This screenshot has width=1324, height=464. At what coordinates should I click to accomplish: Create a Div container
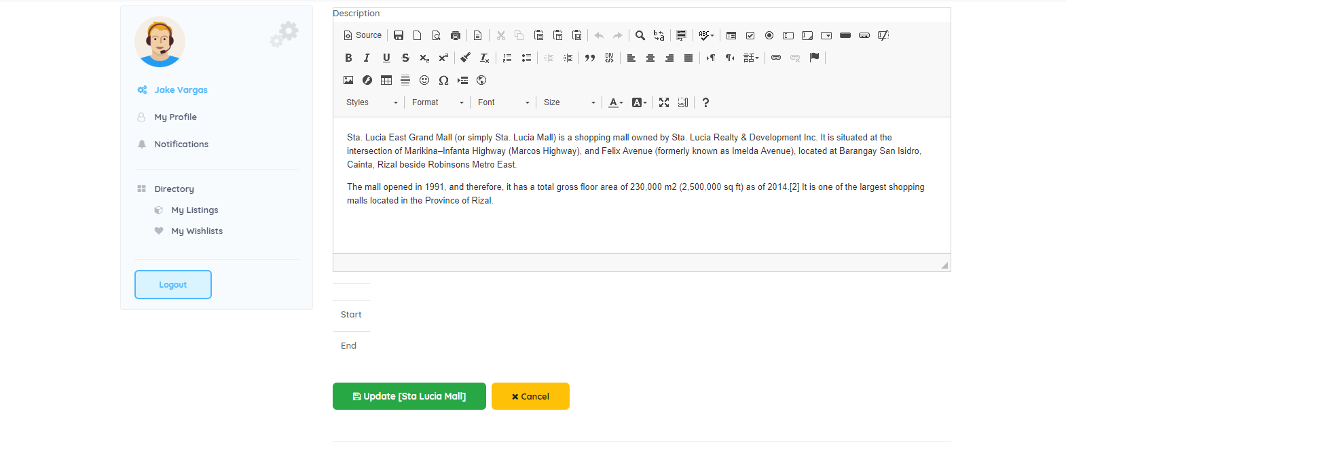pos(609,58)
